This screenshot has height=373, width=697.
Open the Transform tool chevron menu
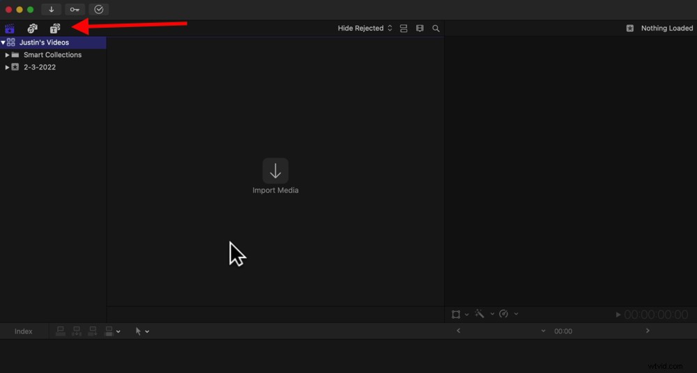pos(467,315)
